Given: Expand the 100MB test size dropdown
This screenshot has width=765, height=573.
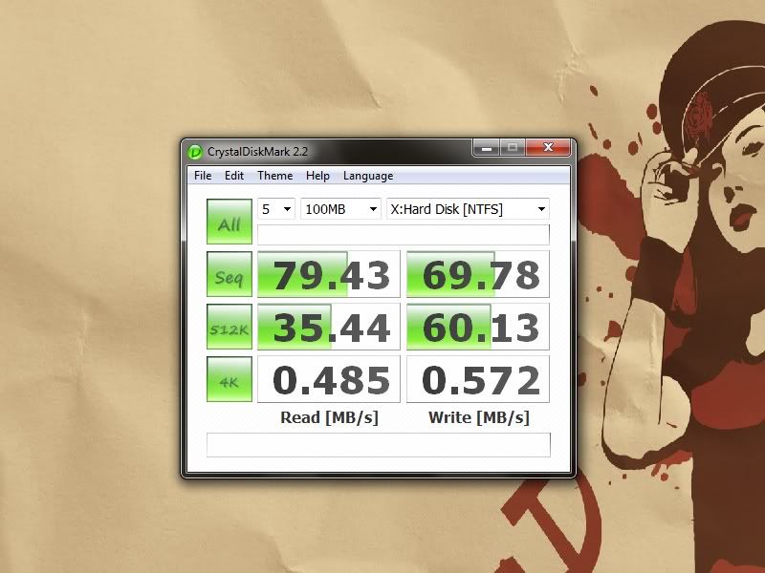Looking at the screenshot, I should (340, 209).
